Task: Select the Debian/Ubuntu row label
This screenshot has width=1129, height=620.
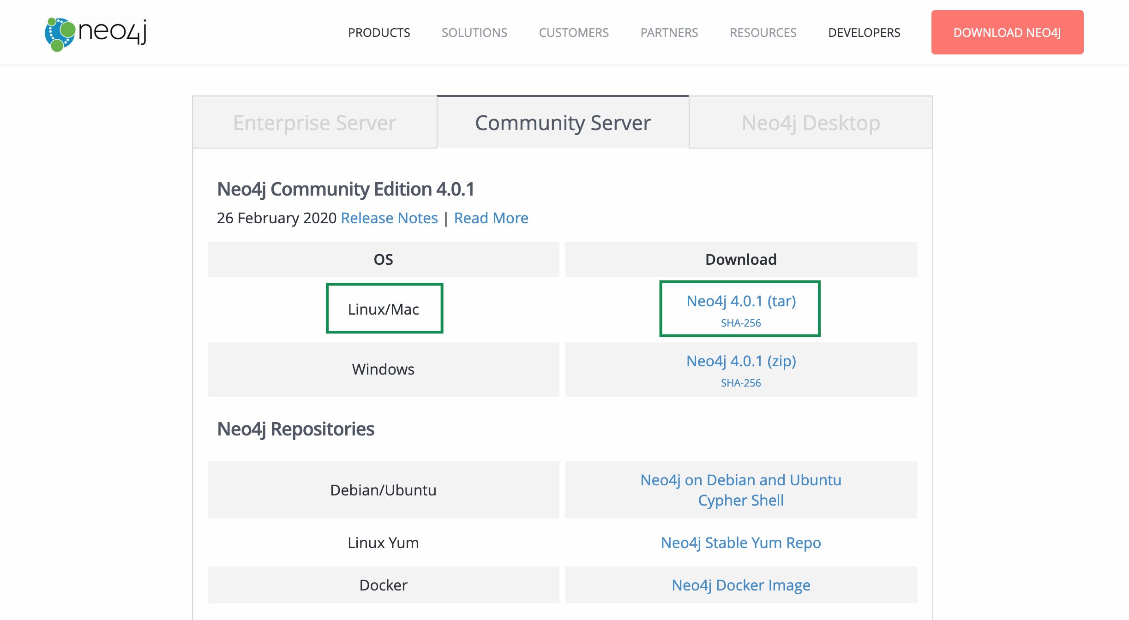Action: 384,490
